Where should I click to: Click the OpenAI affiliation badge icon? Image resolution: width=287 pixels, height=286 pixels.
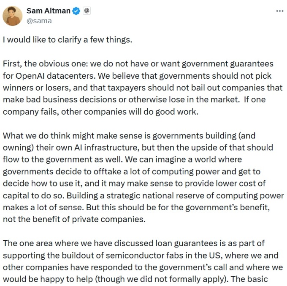(87, 11)
